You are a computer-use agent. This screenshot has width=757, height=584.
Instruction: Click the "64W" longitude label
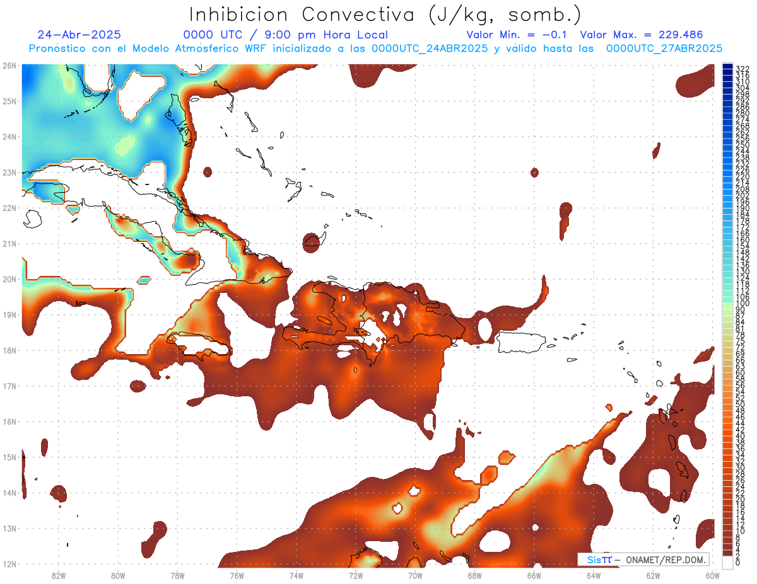[594, 575]
